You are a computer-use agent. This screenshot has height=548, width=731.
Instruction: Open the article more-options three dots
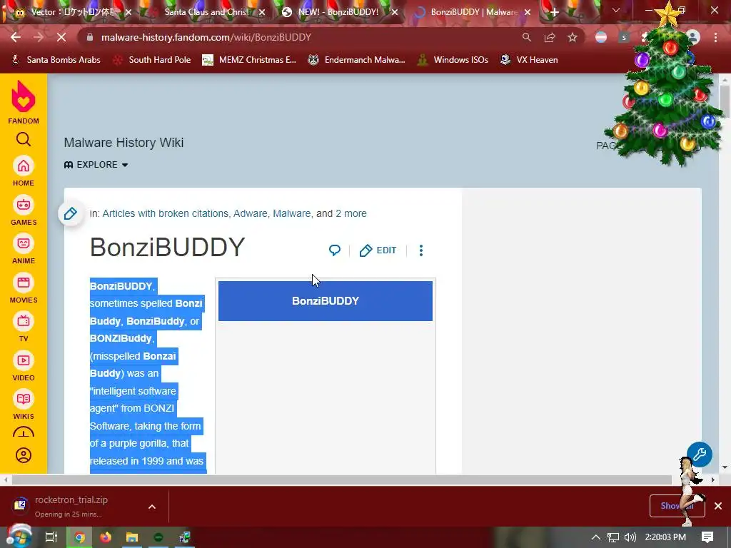421,250
